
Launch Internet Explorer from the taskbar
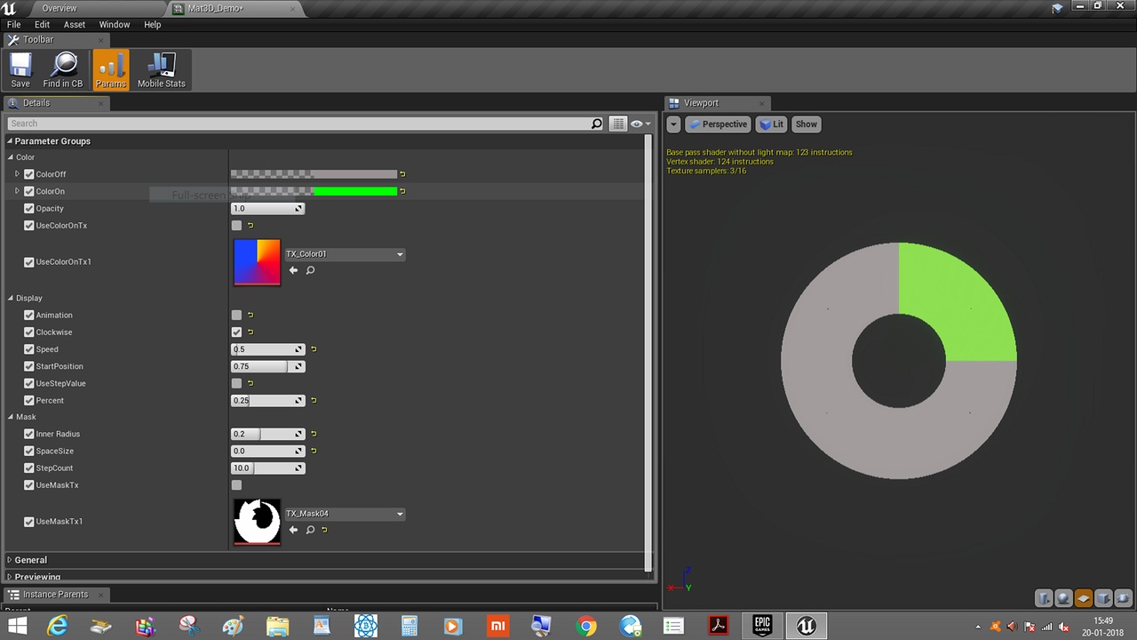click(x=58, y=626)
